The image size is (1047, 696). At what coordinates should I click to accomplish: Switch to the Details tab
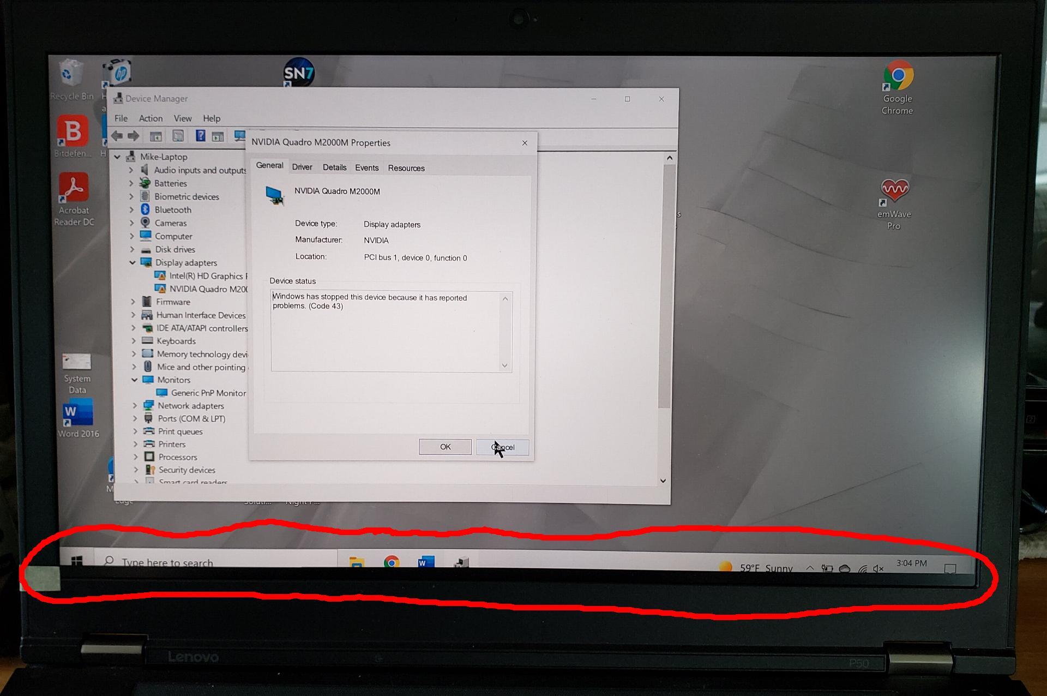tap(334, 167)
